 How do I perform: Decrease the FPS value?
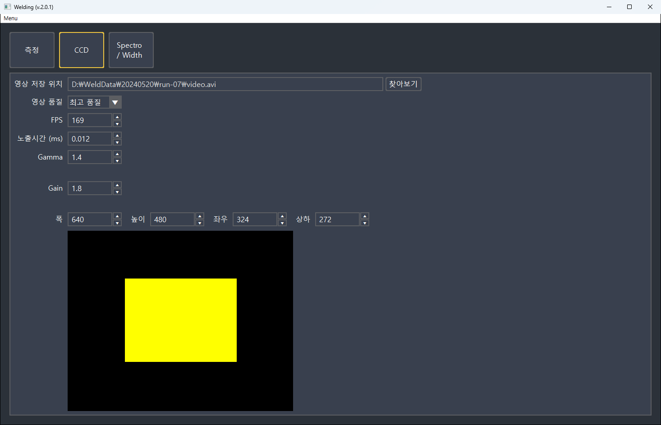[117, 124]
